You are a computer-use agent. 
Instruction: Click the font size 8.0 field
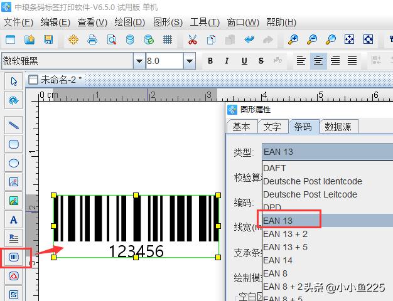pos(164,61)
